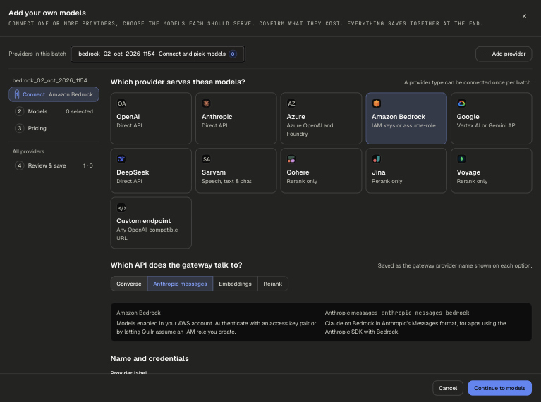
Task: Click the step 1 number badge
Action: click(x=16, y=94)
